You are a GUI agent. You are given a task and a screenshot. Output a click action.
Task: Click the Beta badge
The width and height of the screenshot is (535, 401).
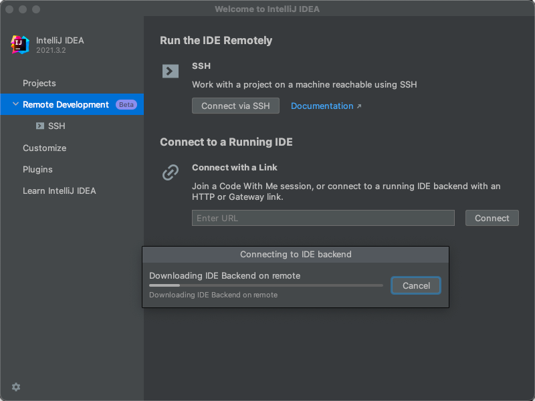126,104
